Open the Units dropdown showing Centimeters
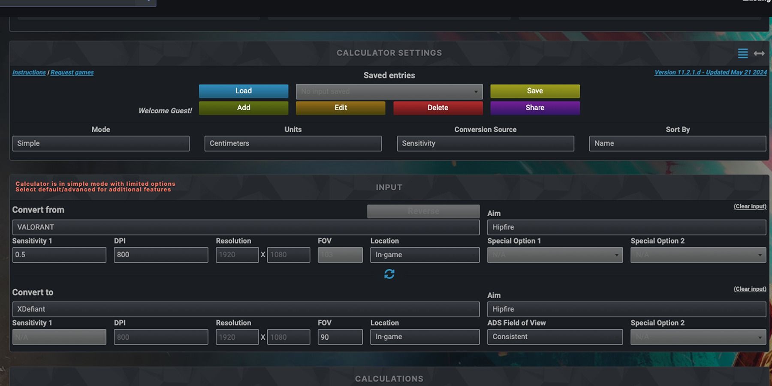 [293, 144]
